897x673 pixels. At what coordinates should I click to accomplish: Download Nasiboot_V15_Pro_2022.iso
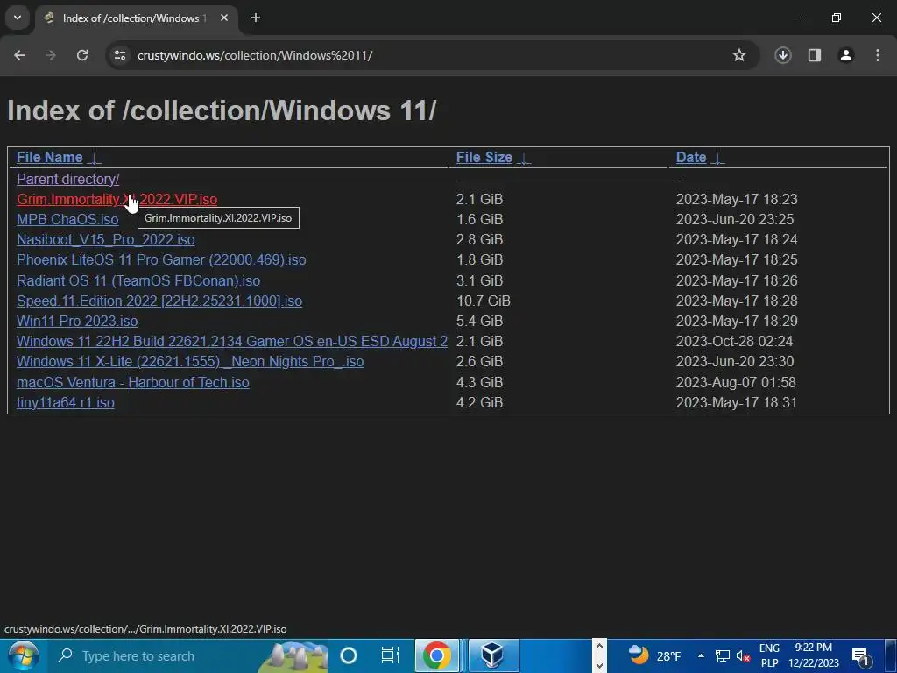pos(105,240)
